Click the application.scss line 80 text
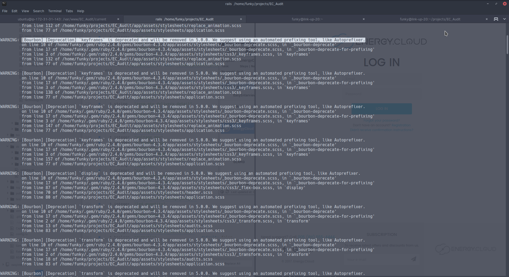 click(x=123, y=197)
